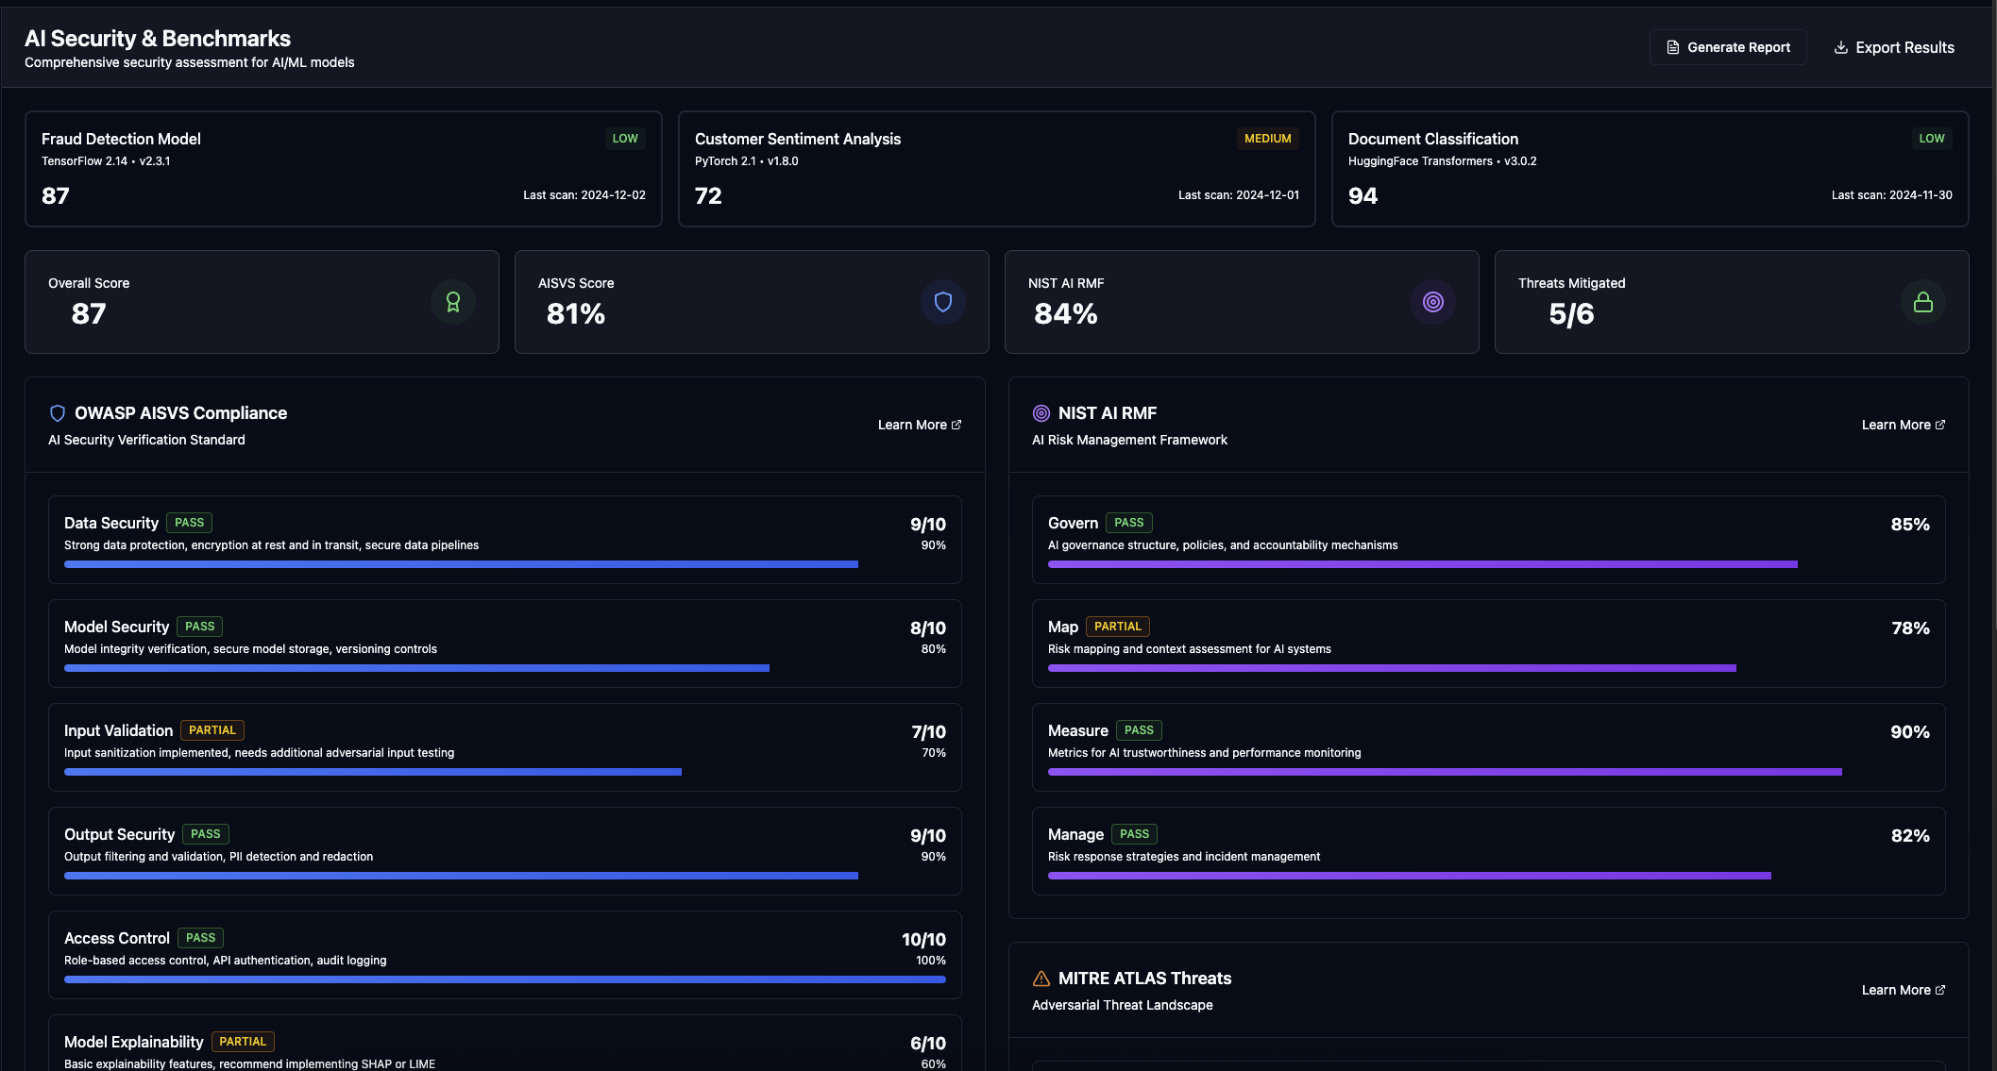
Task: Click the Access Control progress bar
Action: point(504,979)
